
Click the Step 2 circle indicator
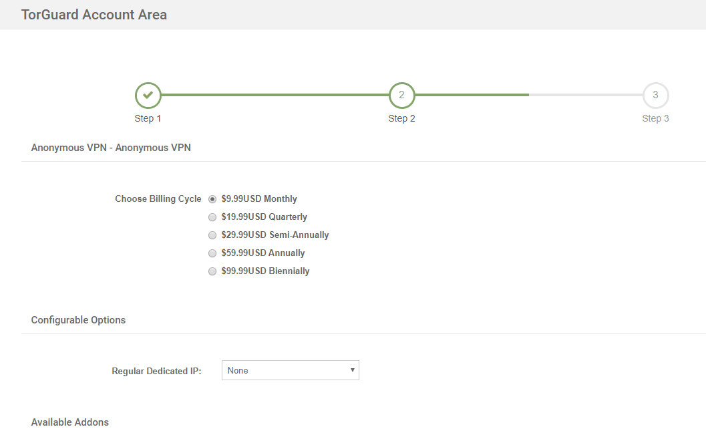(x=401, y=95)
